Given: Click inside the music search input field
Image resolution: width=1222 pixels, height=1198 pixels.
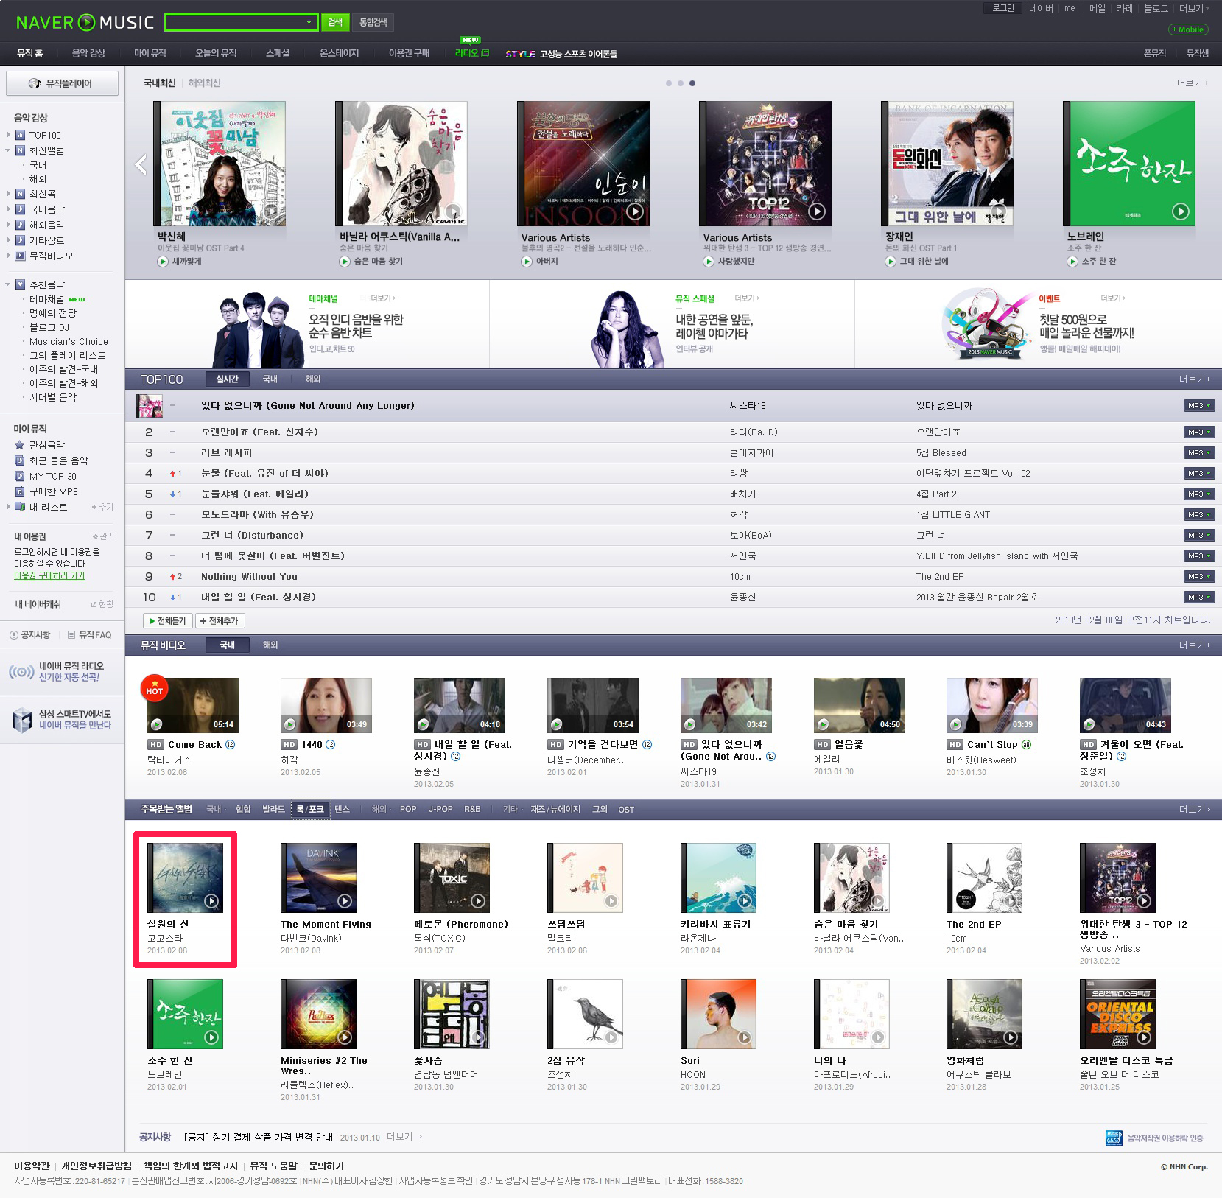Looking at the screenshot, I should (234, 23).
